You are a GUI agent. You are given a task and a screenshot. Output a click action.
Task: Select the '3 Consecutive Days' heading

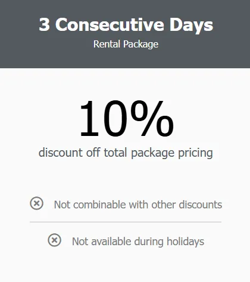[126, 25]
